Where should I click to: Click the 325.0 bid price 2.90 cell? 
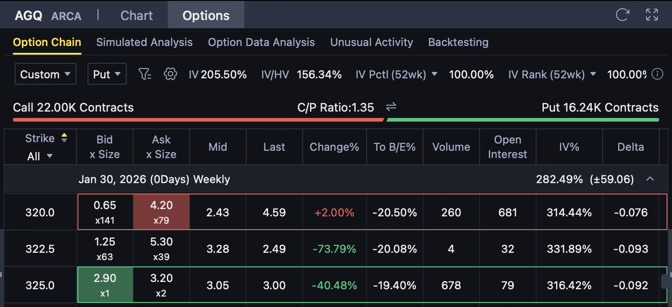click(105, 285)
